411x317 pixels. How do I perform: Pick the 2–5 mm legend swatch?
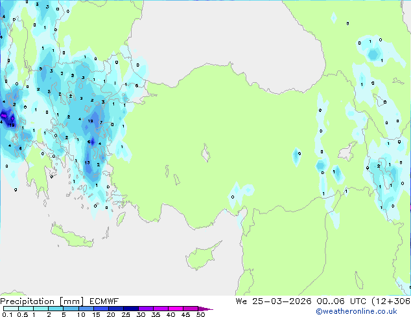56,309
